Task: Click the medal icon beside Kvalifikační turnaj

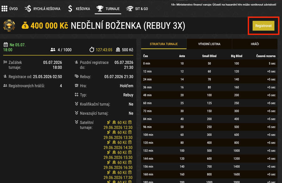Action: pyautogui.click(x=76, y=104)
